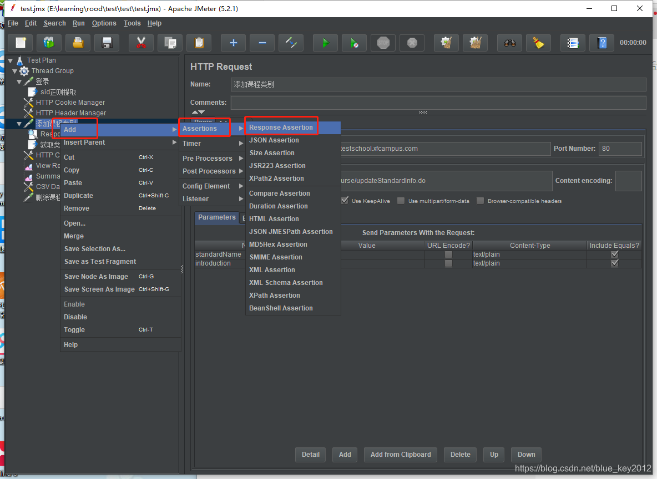The width and height of the screenshot is (657, 479).
Task: Select HTTP Header Manager in tree
Action: pyautogui.click(x=71, y=113)
